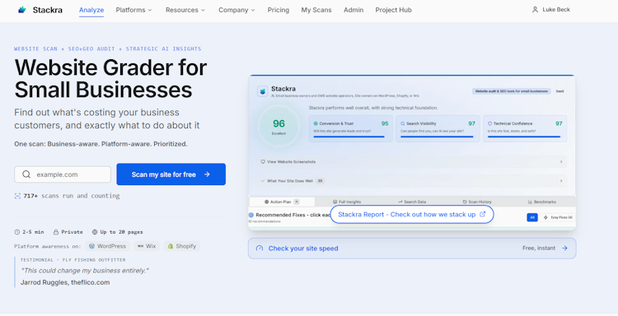This screenshot has width=618, height=316.
Task: Expand the What Your Site Does Well chevron
Action: (x=561, y=181)
